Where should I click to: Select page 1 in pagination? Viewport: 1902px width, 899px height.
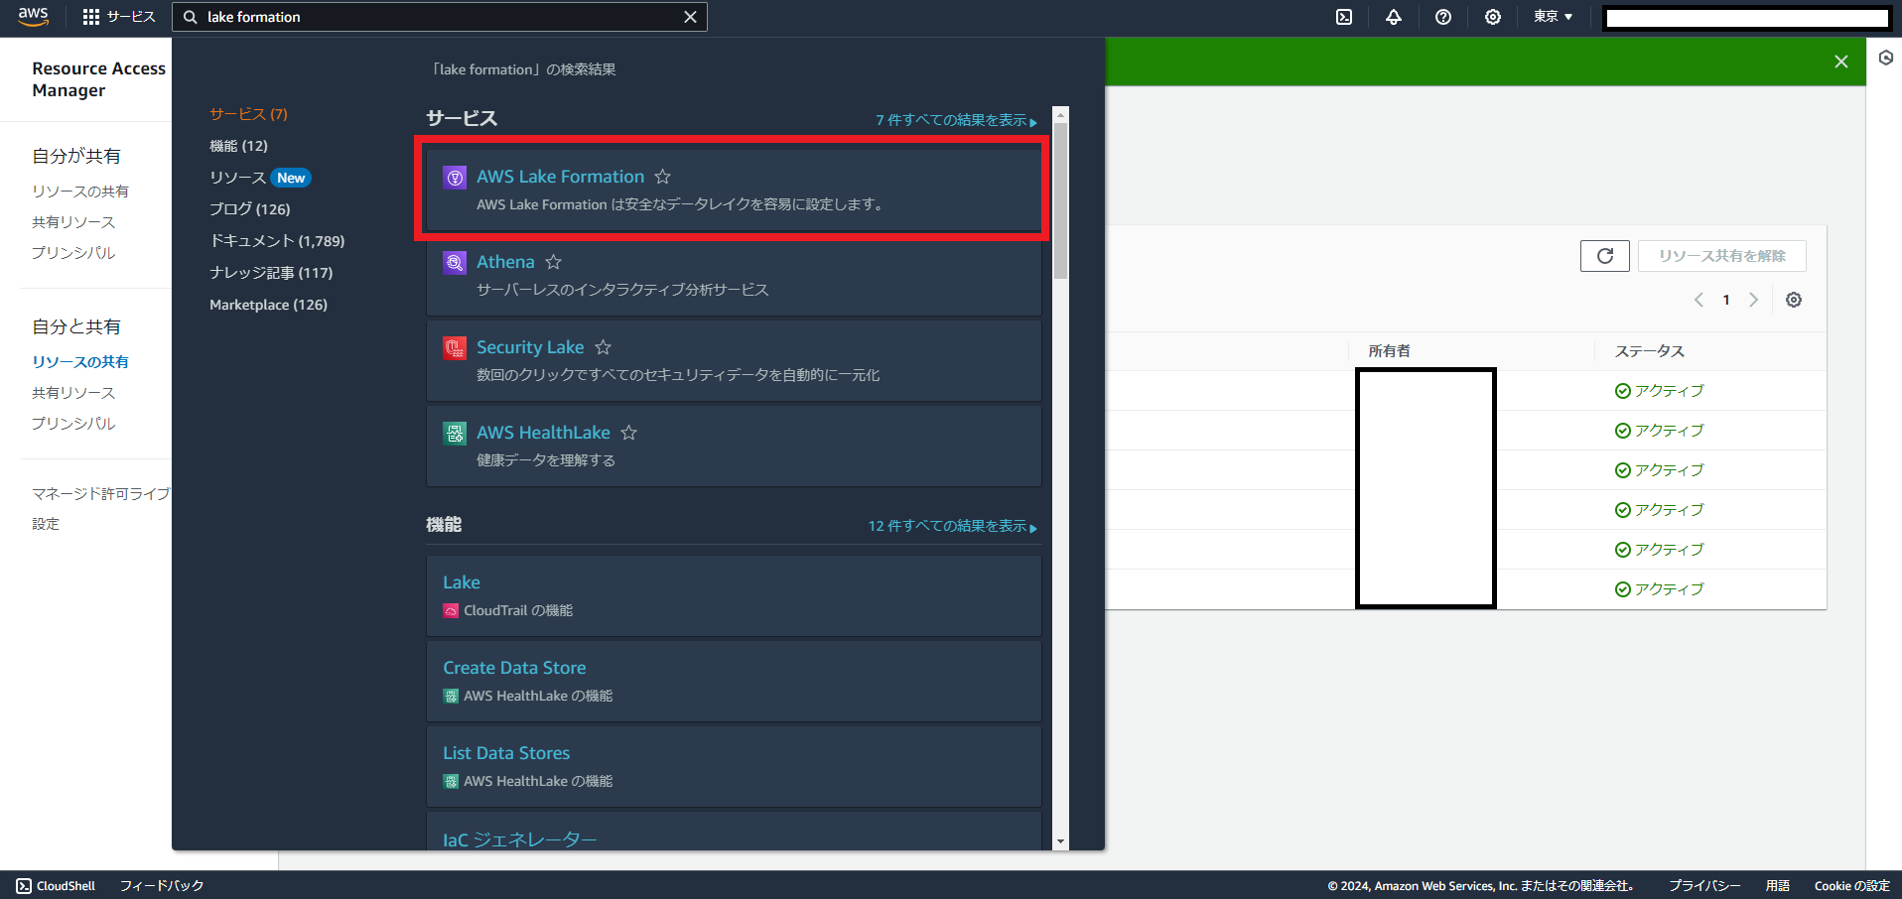click(x=1726, y=300)
